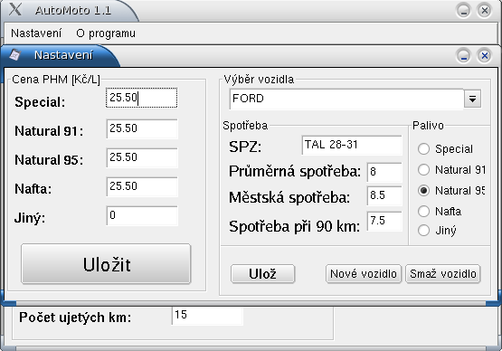This screenshot has height=351, width=502.
Task: Minimize the AutoMoto 1.1 window
Action: click(x=463, y=11)
